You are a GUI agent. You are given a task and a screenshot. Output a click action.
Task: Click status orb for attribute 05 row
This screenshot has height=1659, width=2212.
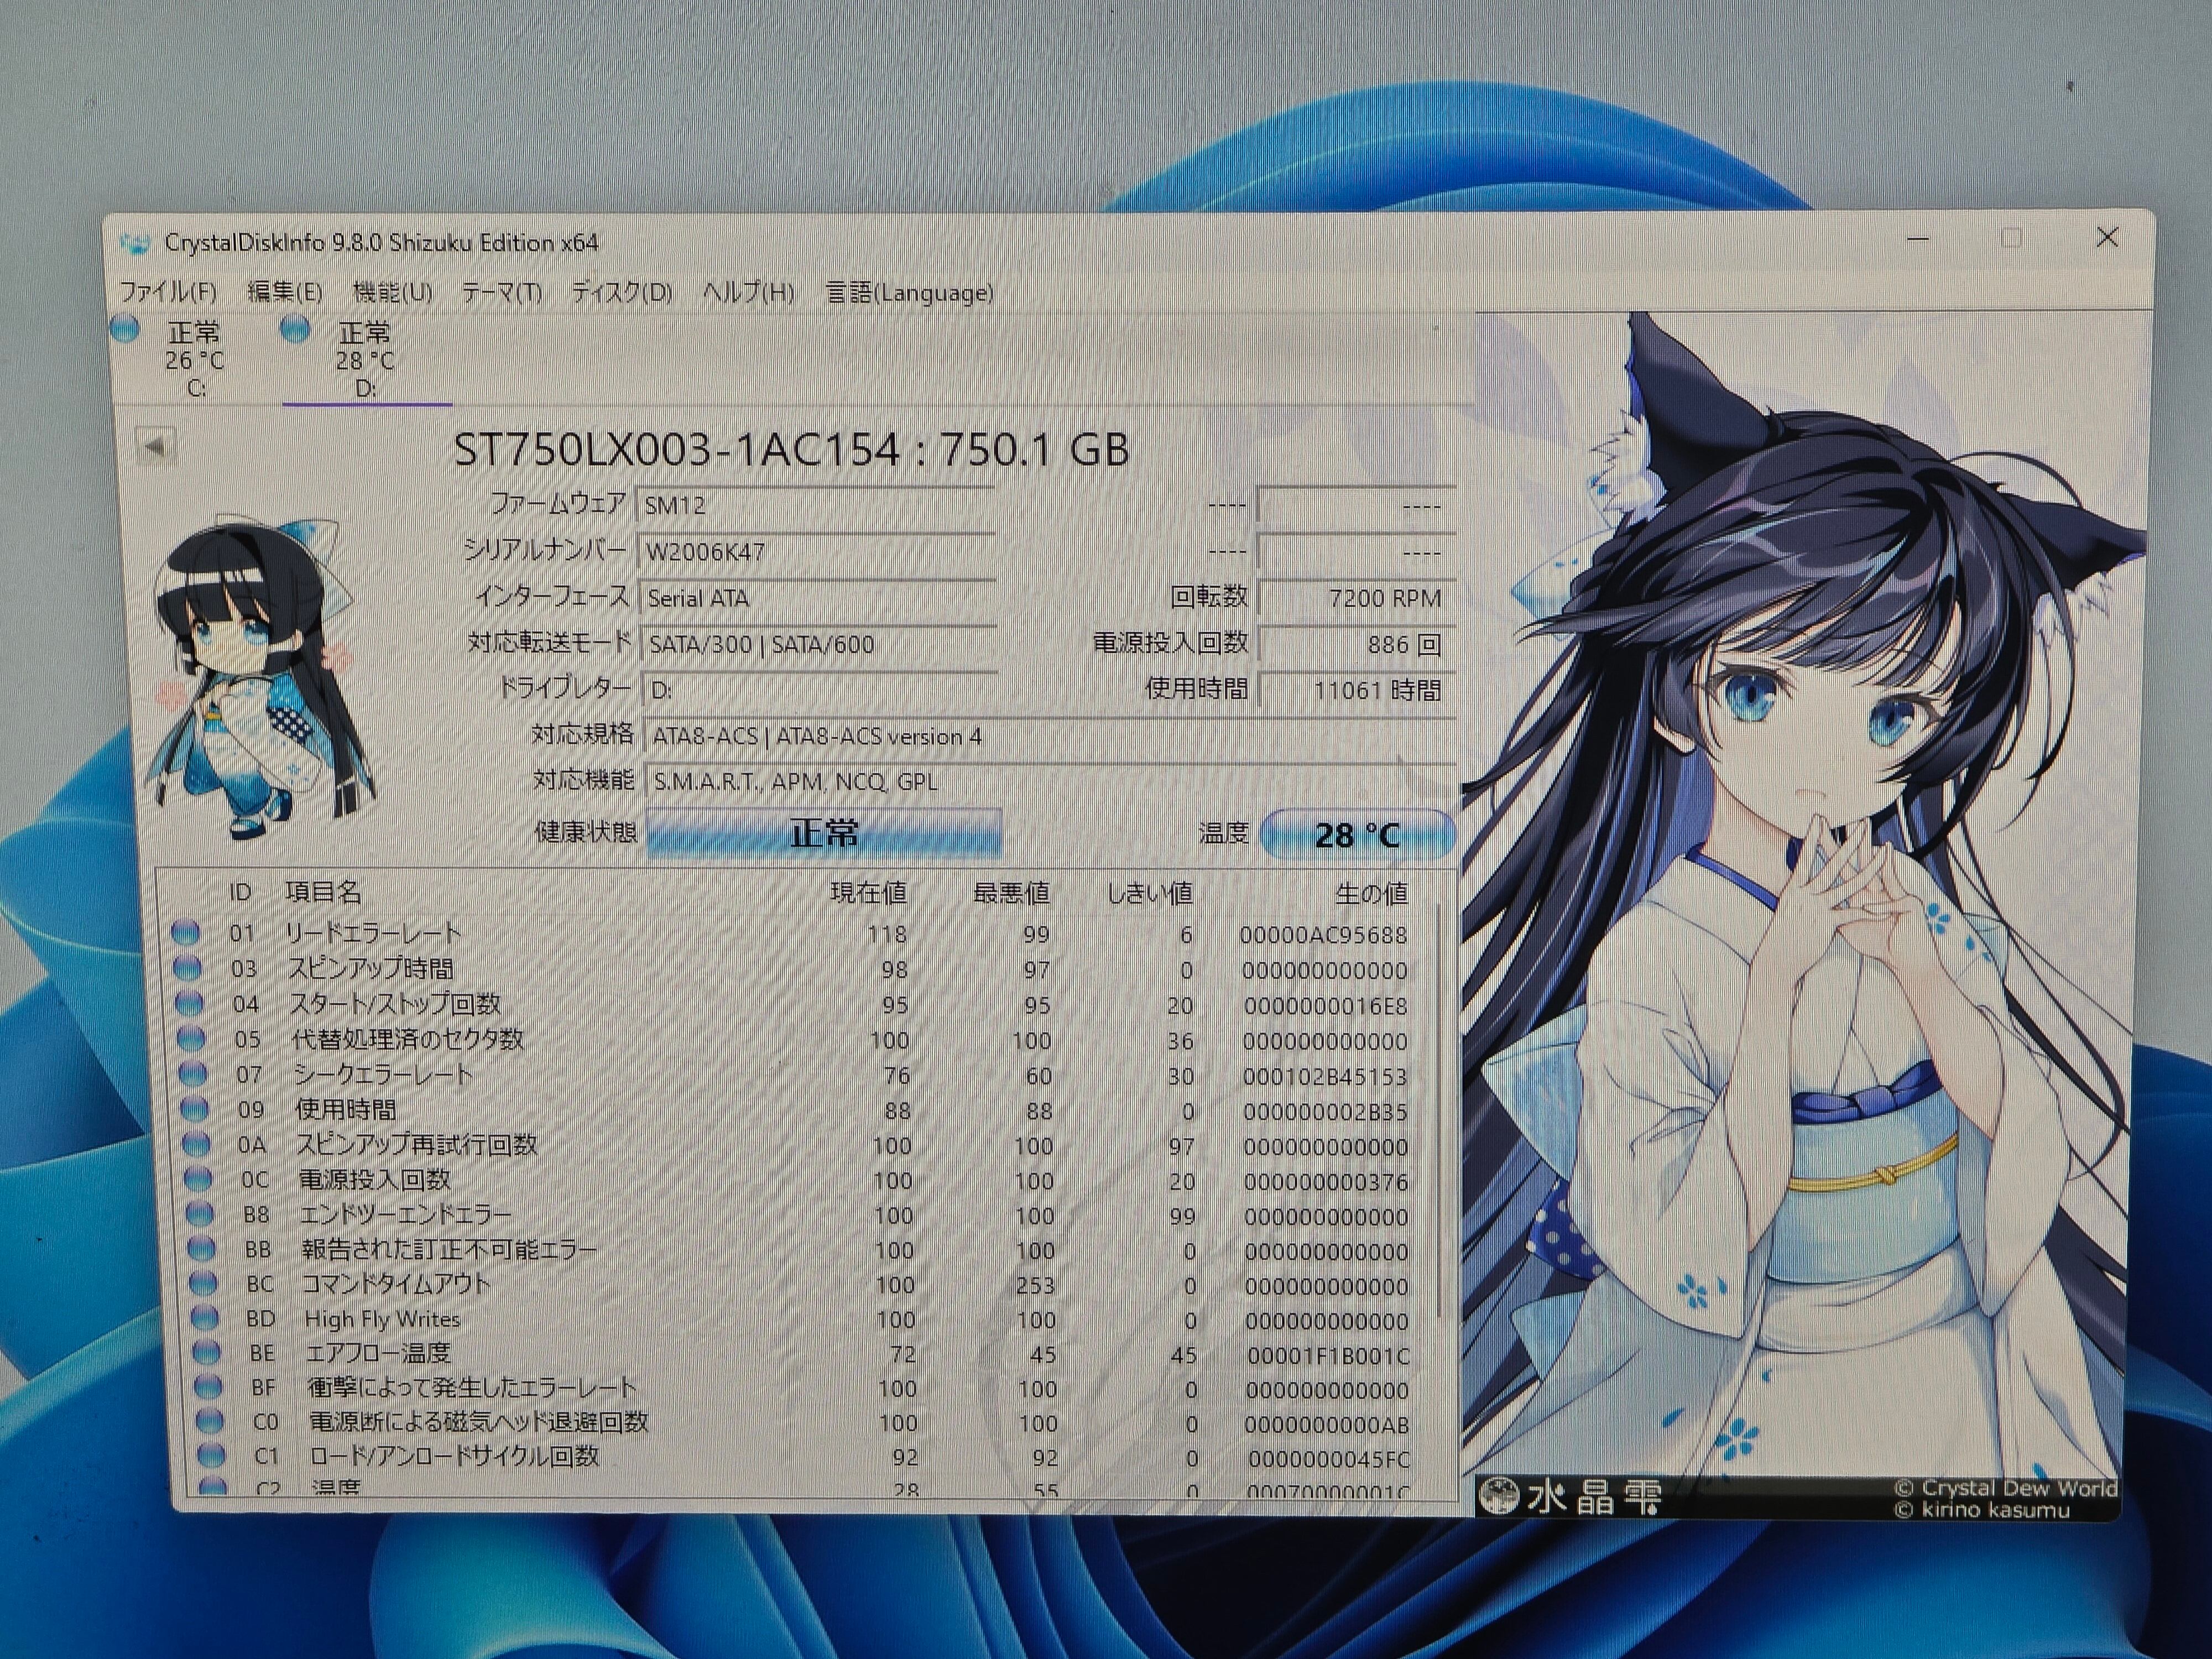(190, 1039)
